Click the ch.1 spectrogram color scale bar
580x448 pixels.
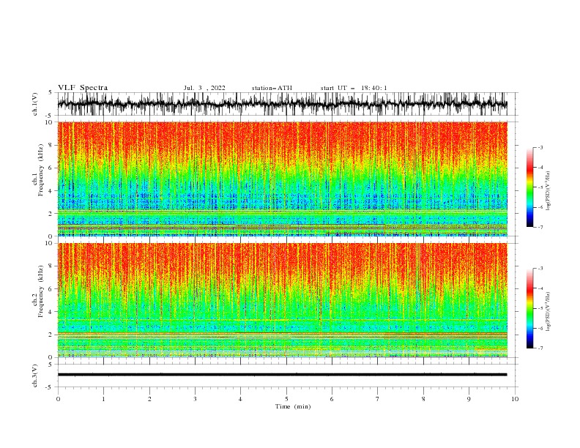click(529, 187)
